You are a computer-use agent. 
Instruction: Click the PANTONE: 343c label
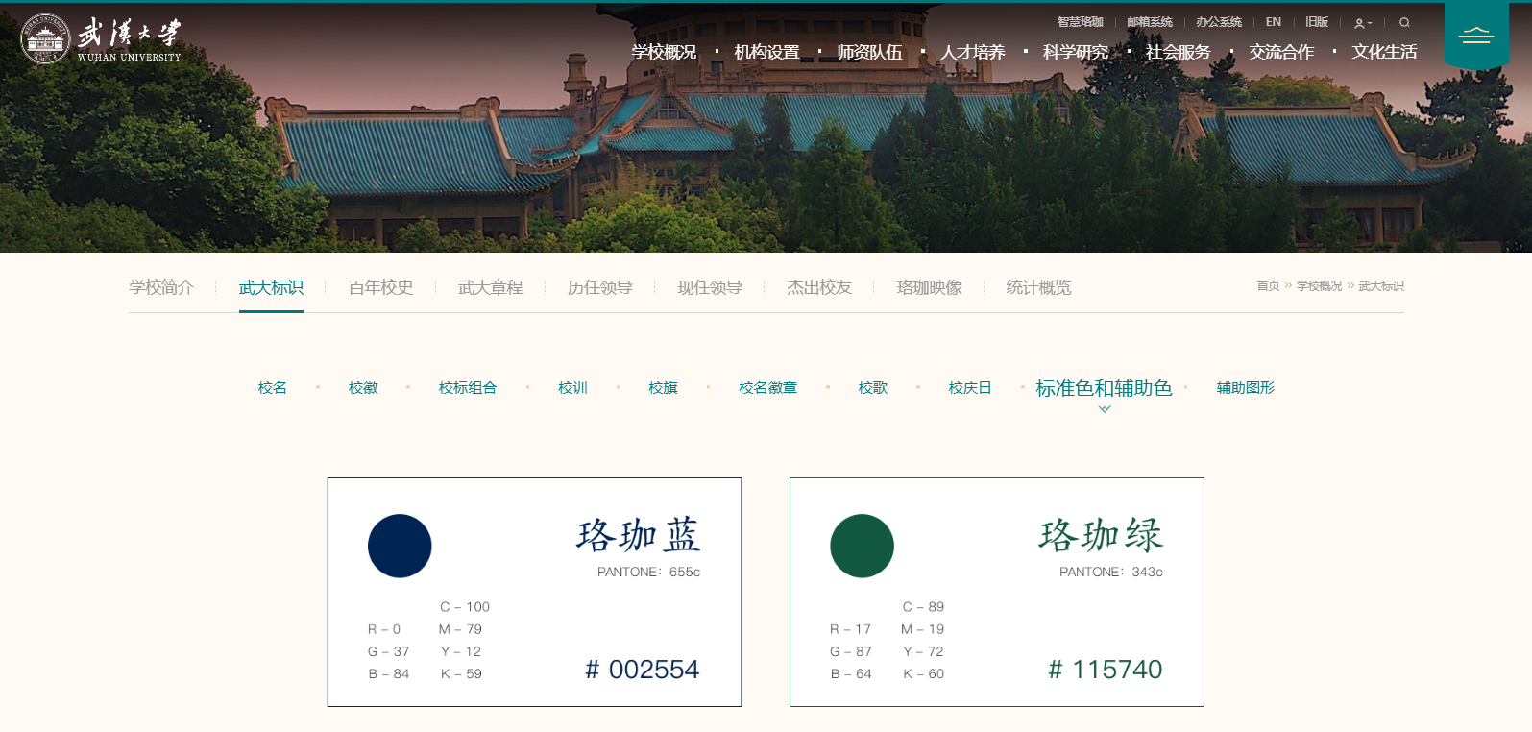coord(1111,573)
